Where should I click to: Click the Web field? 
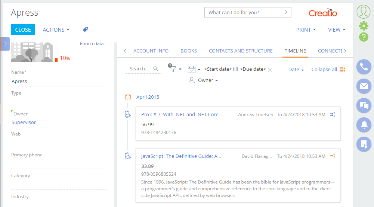[x=59, y=143]
